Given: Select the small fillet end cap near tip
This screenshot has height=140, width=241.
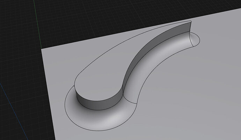Looking at the screenshot, I should [x=195, y=39].
